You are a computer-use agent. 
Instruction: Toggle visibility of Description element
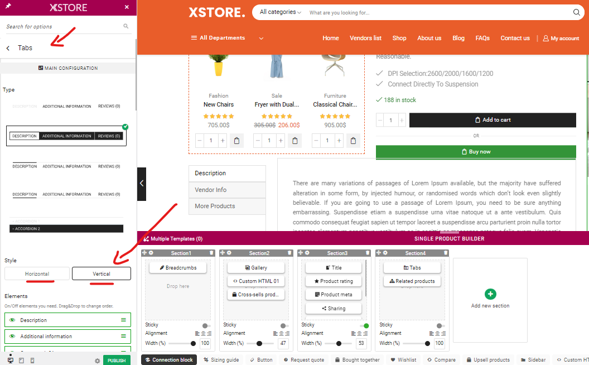[12, 320]
